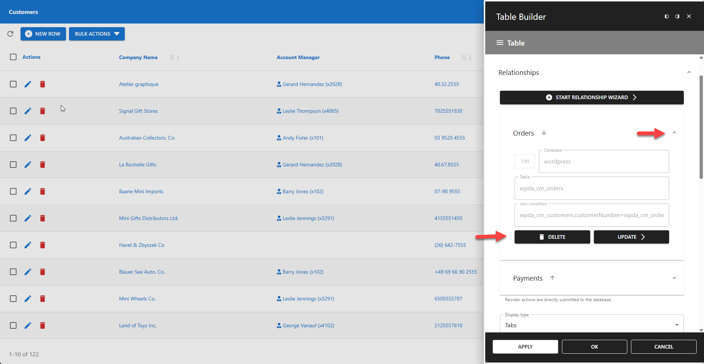Viewport: 704px width, 364px height.
Task: Check the Land of Toys Inc. row
Action: point(13,325)
